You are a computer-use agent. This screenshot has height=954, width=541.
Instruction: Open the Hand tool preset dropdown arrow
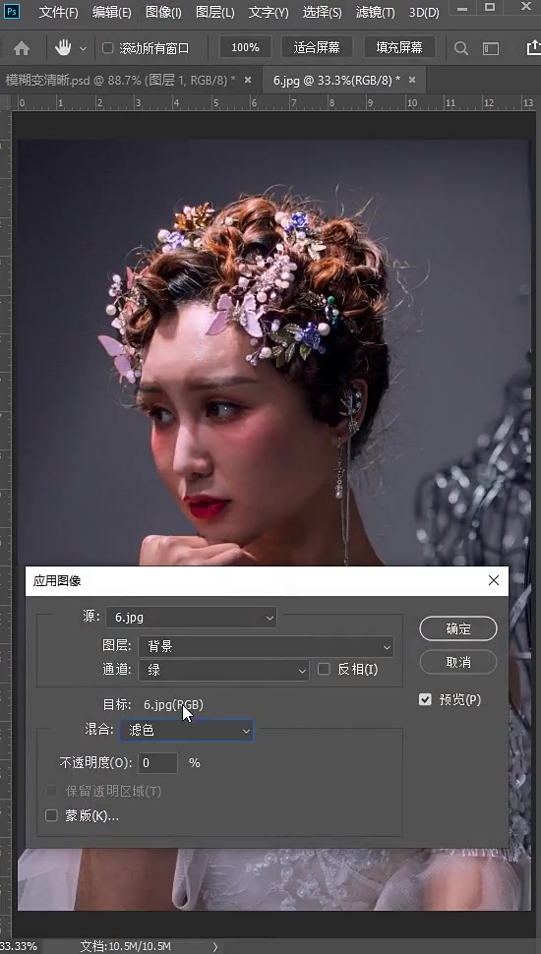click(84, 48)
